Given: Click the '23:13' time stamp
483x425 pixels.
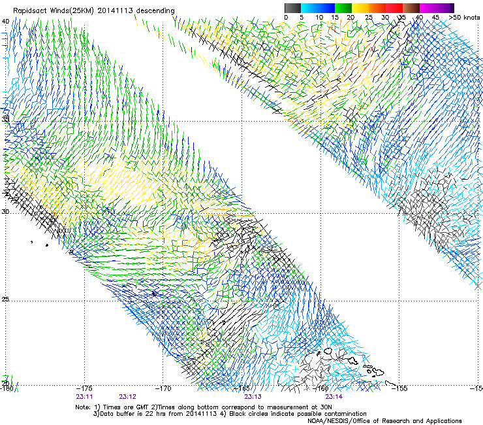Looking at the screenshot, I should point(253,397).
